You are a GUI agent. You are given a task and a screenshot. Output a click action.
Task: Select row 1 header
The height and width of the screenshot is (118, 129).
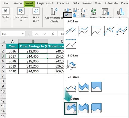(3, 46)
